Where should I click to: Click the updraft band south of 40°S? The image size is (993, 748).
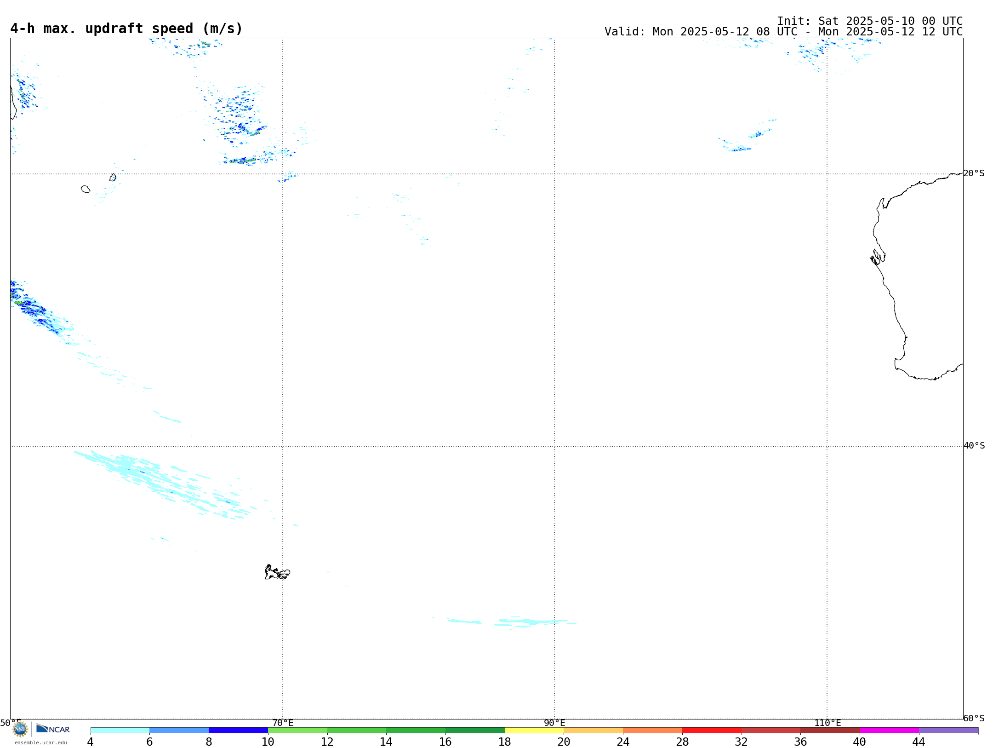(x=165, y=485)
